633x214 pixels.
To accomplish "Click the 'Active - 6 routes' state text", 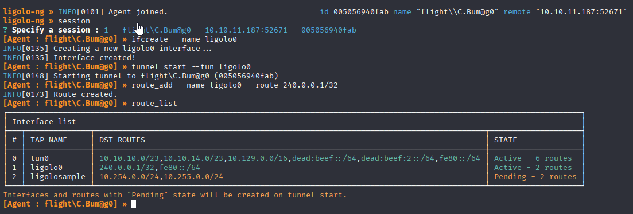I will click(x=533, y=158).
